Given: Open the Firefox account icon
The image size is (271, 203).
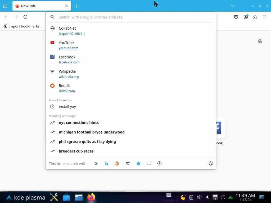Looking at the screenshot, I should [246, 17].
